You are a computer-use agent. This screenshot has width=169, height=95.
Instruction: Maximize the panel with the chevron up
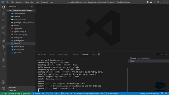[163, 54]
